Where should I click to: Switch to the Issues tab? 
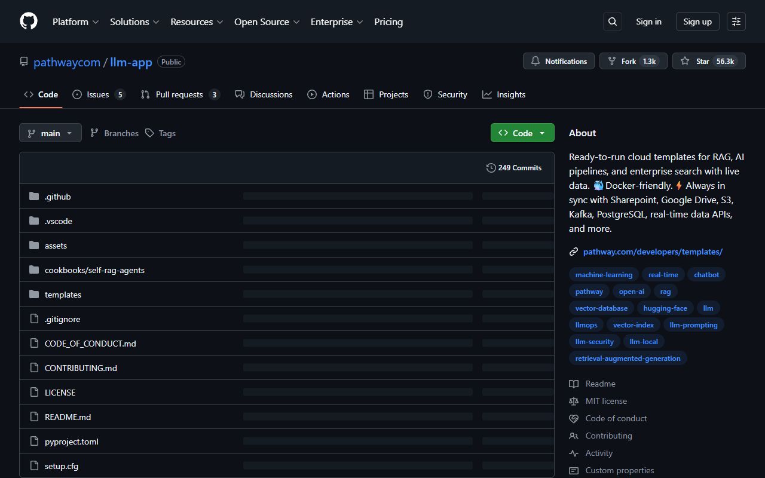[x=98, y=94]
